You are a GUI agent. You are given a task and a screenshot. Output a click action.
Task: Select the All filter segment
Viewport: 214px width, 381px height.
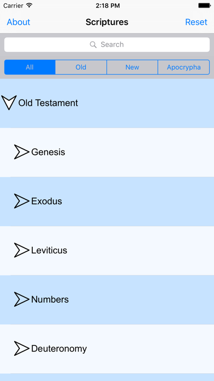coord(30,67)
